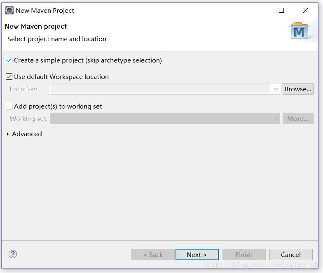Maximize the New Maven Project window
Viewport: 323px width, 273px height.
click(x=281, y=10)
